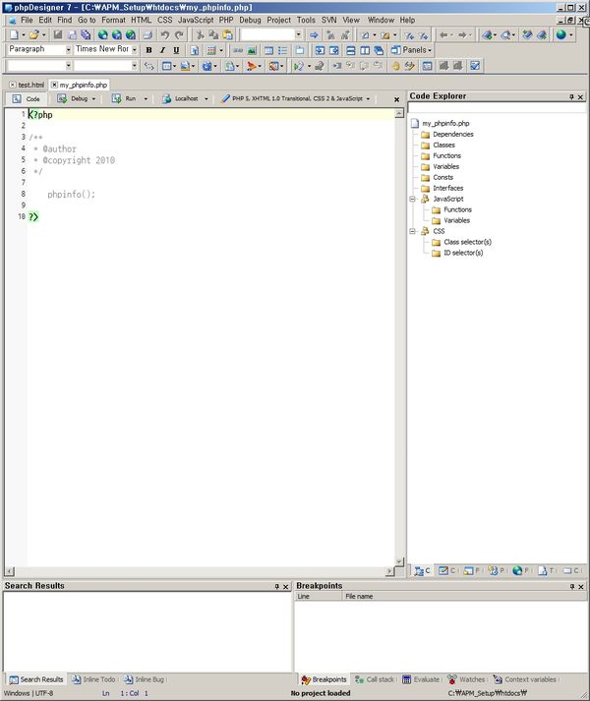Close the Breakpoints panel
This screenshot has width=590, height=701.
tap(580, 587)
